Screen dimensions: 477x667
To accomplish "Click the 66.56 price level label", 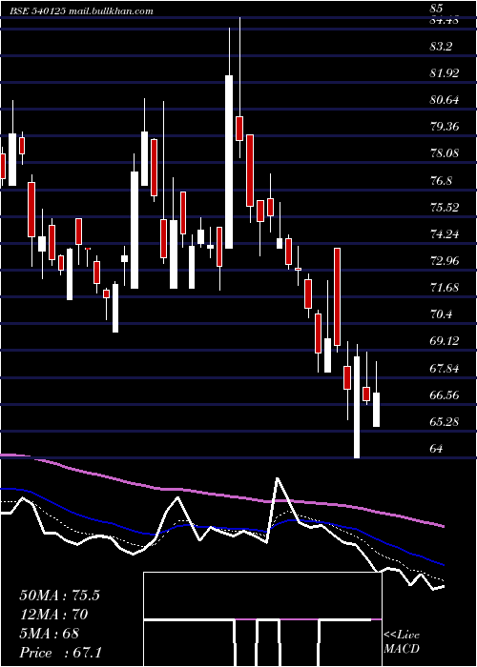I will [x=446, y=395].
